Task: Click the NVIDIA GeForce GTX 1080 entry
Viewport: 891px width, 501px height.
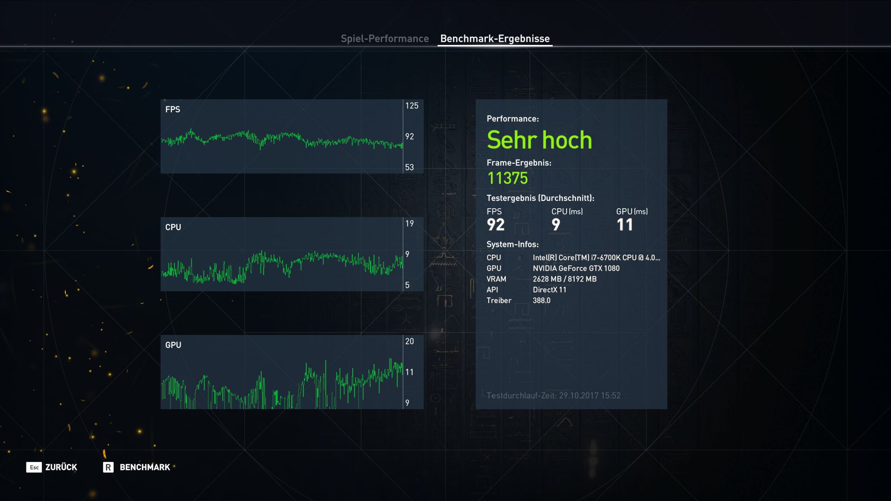Action: click(576, 268)
